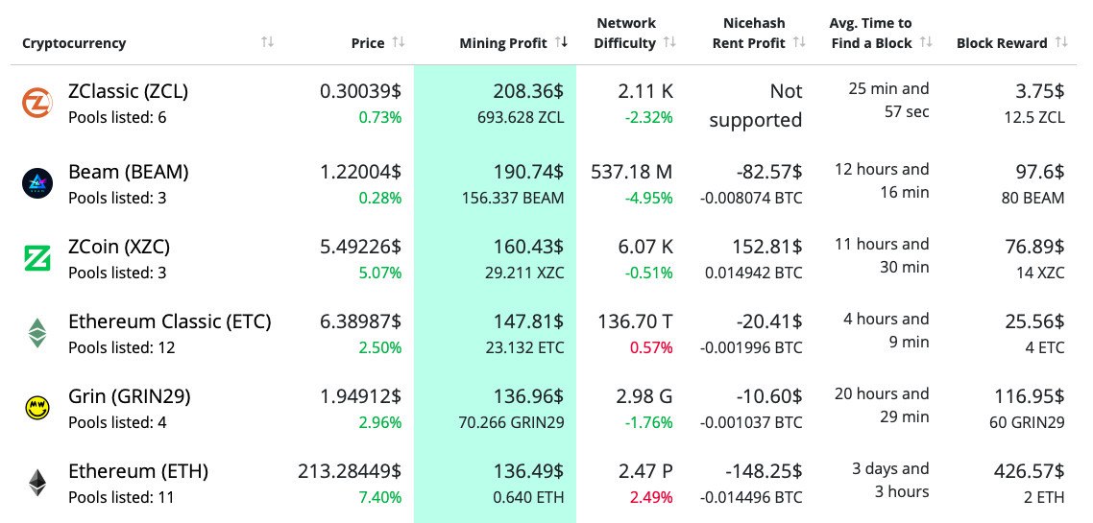1093x523 pixels.
Task: Sort by Network Difficulty arrows
Action: pyautogui.click(x=669, y=42)
